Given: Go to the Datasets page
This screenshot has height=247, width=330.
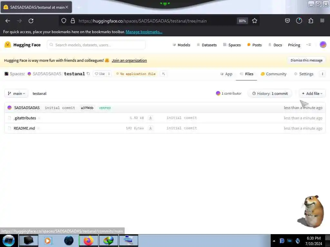Looking at the screenshot, I should click(207, 45).
